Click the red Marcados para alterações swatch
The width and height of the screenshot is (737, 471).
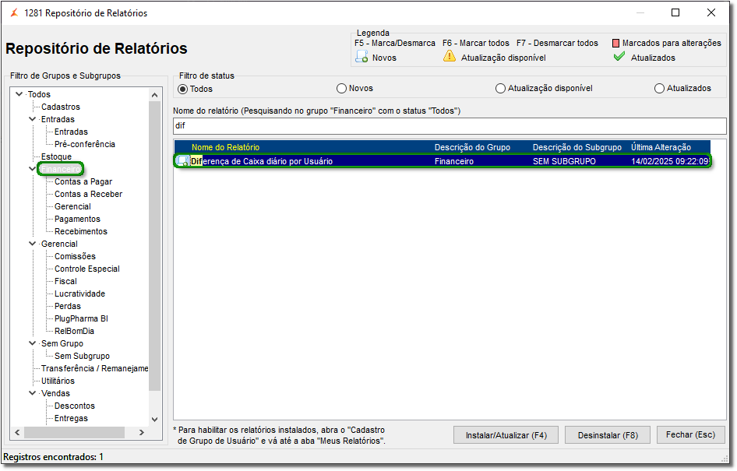[615, 43]
